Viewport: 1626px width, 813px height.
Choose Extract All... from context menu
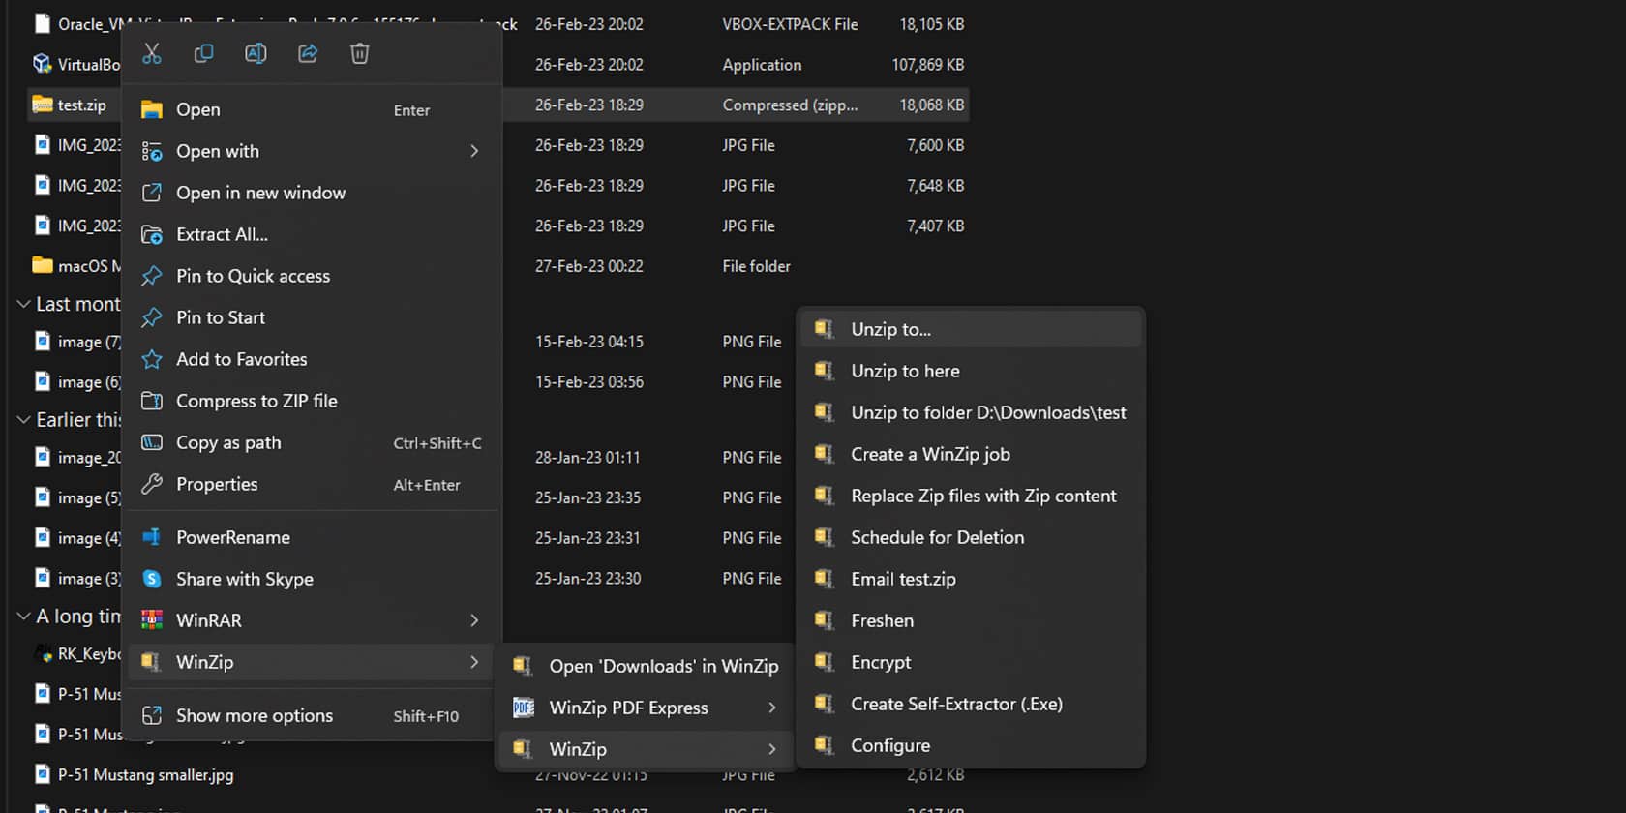point(311,234)
